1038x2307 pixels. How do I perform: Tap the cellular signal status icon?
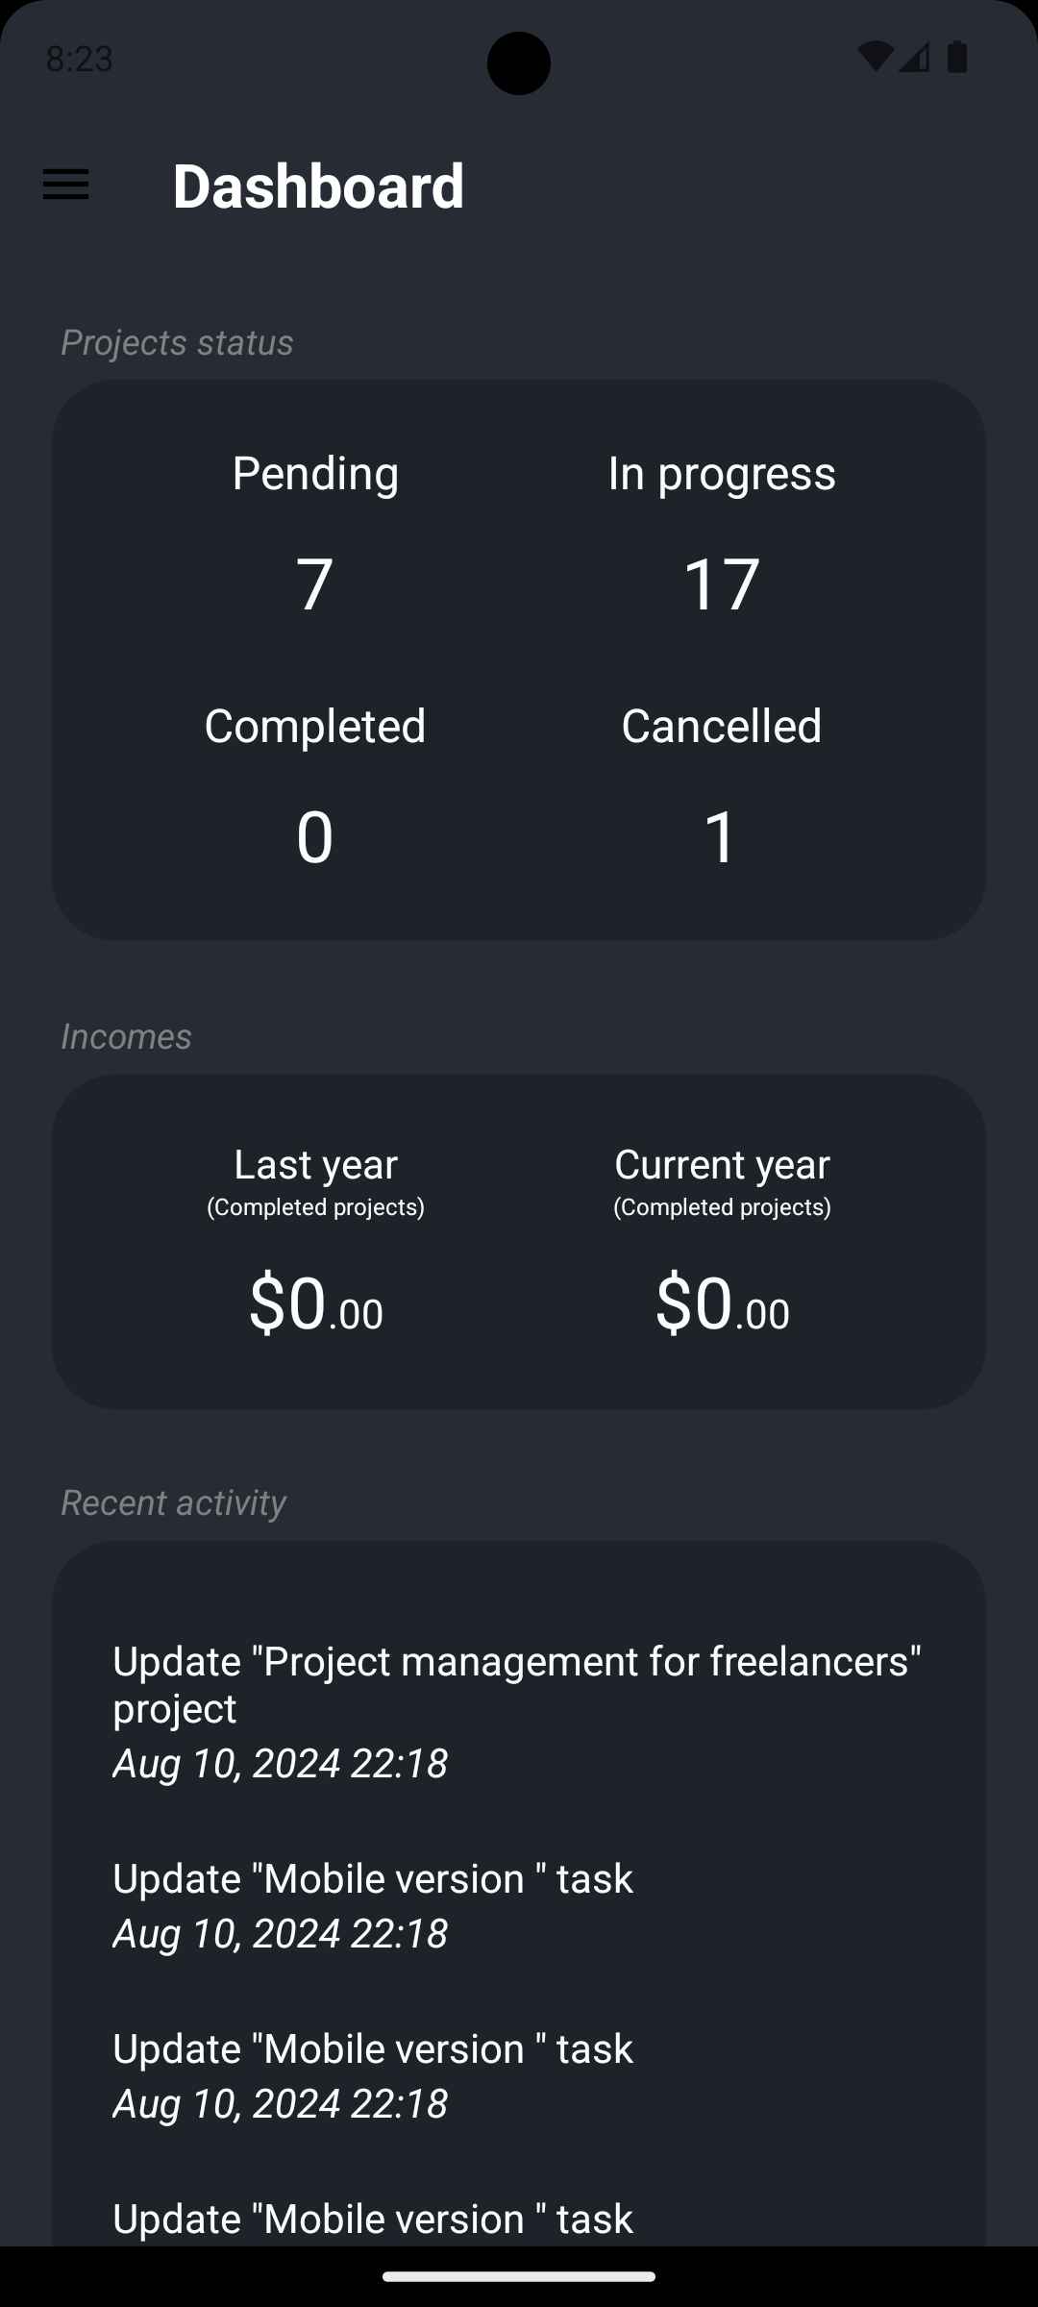tap(914, 58)
